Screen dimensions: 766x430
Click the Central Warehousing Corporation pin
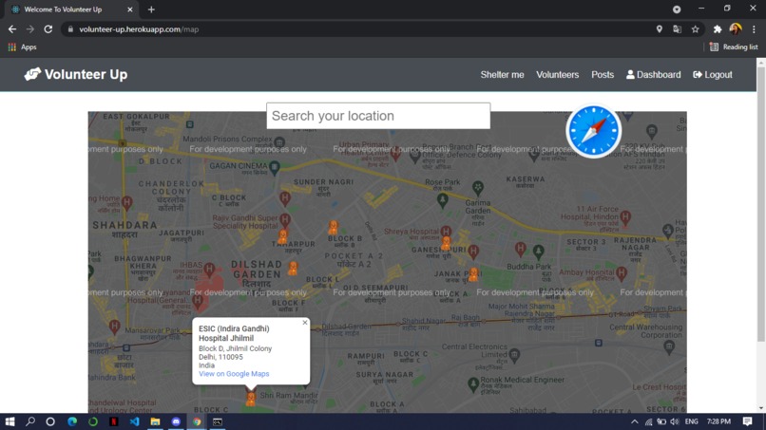pyautogui.click(x=669, y=347)
